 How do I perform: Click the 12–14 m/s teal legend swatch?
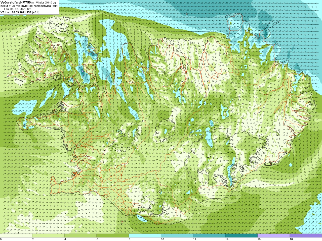tap(209, 236)
